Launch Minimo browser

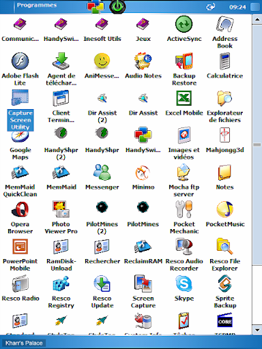tap(143, 172)
